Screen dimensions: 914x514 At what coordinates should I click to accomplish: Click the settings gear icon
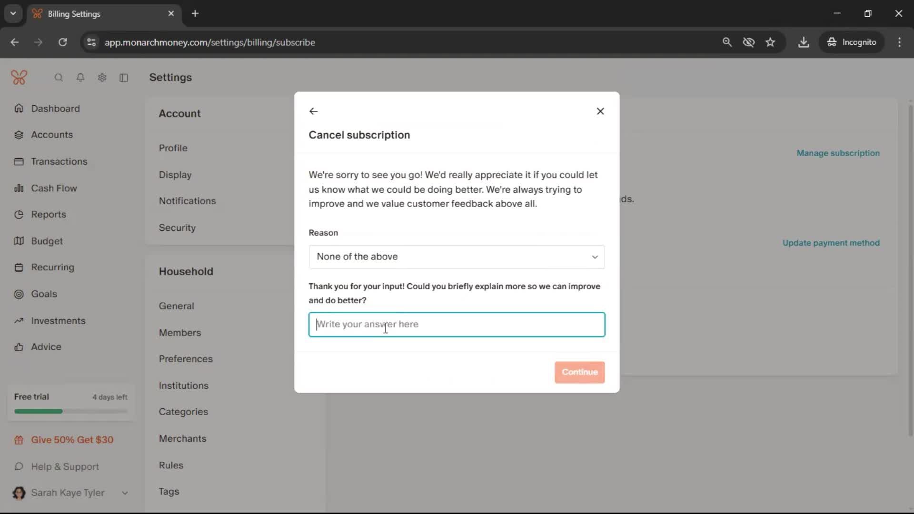pos(102,78)
